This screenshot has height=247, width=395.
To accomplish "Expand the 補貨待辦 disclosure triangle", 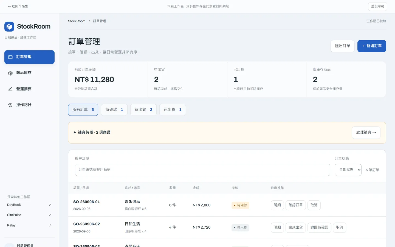I will click(x=75, y=132).
